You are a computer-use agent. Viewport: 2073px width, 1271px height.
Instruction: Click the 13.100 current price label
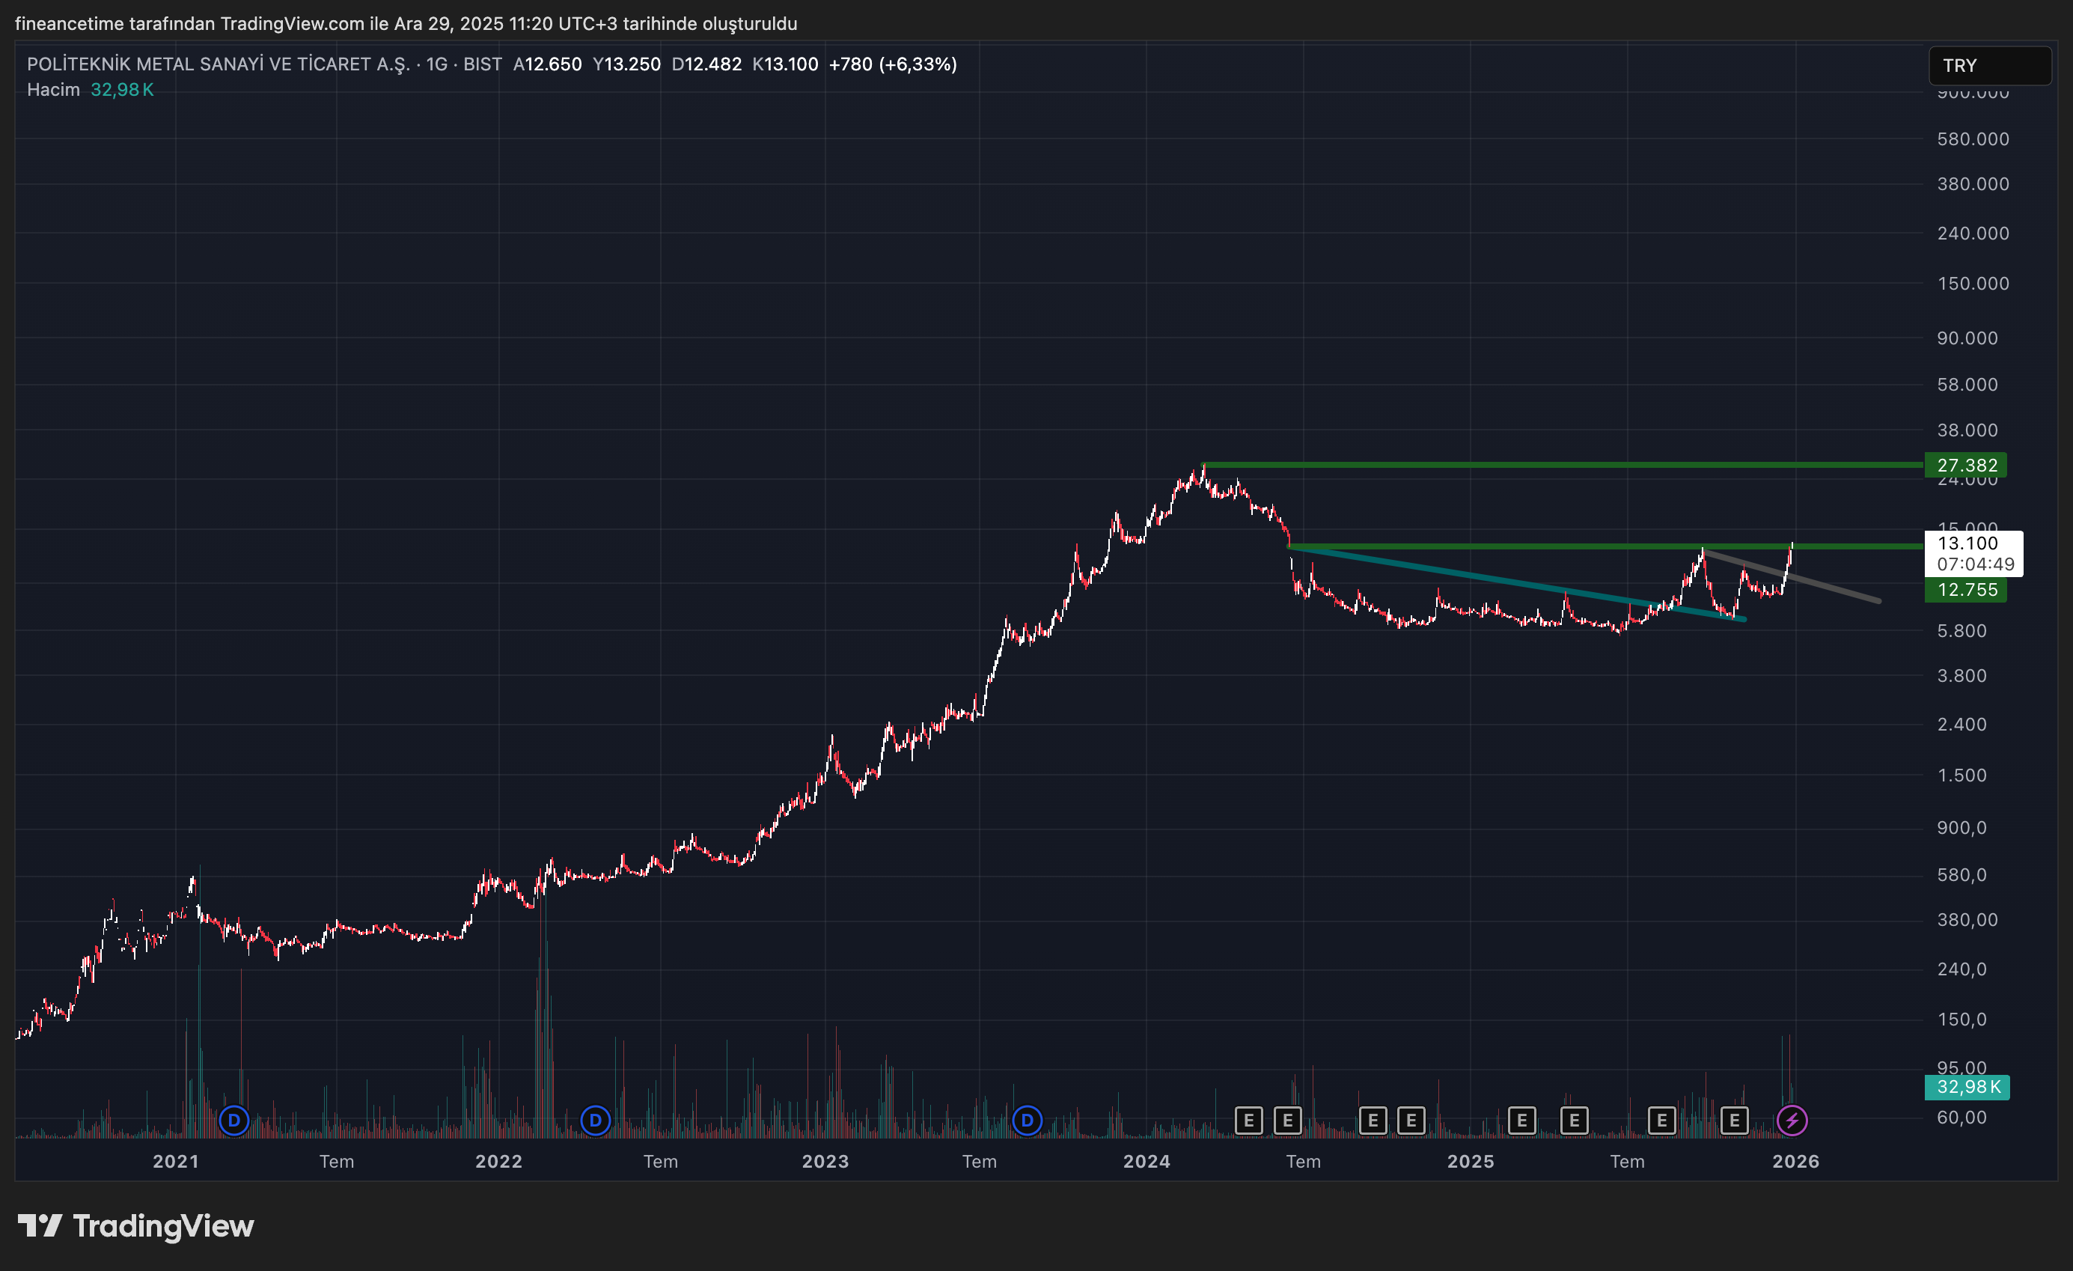tap(1969, 543)
